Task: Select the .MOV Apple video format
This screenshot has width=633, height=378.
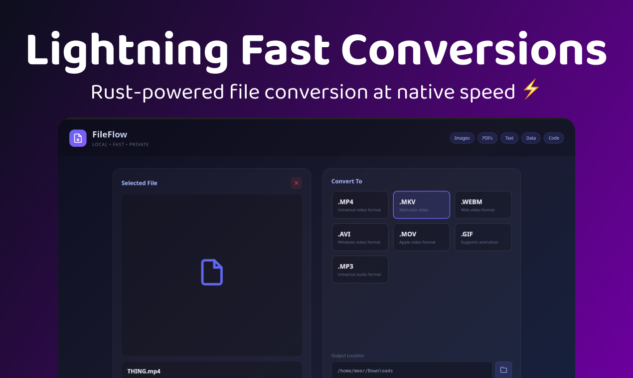Action: tap(421, 237)
